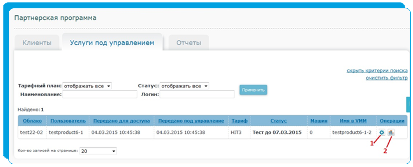Sort by Тариф column header
Viewport: 413px width, 167px height.
(240, 121)
